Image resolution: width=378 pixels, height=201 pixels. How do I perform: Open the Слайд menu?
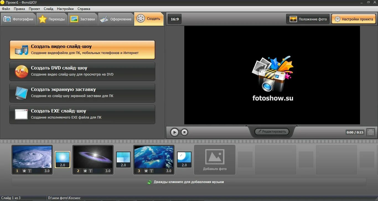[48, 9]
